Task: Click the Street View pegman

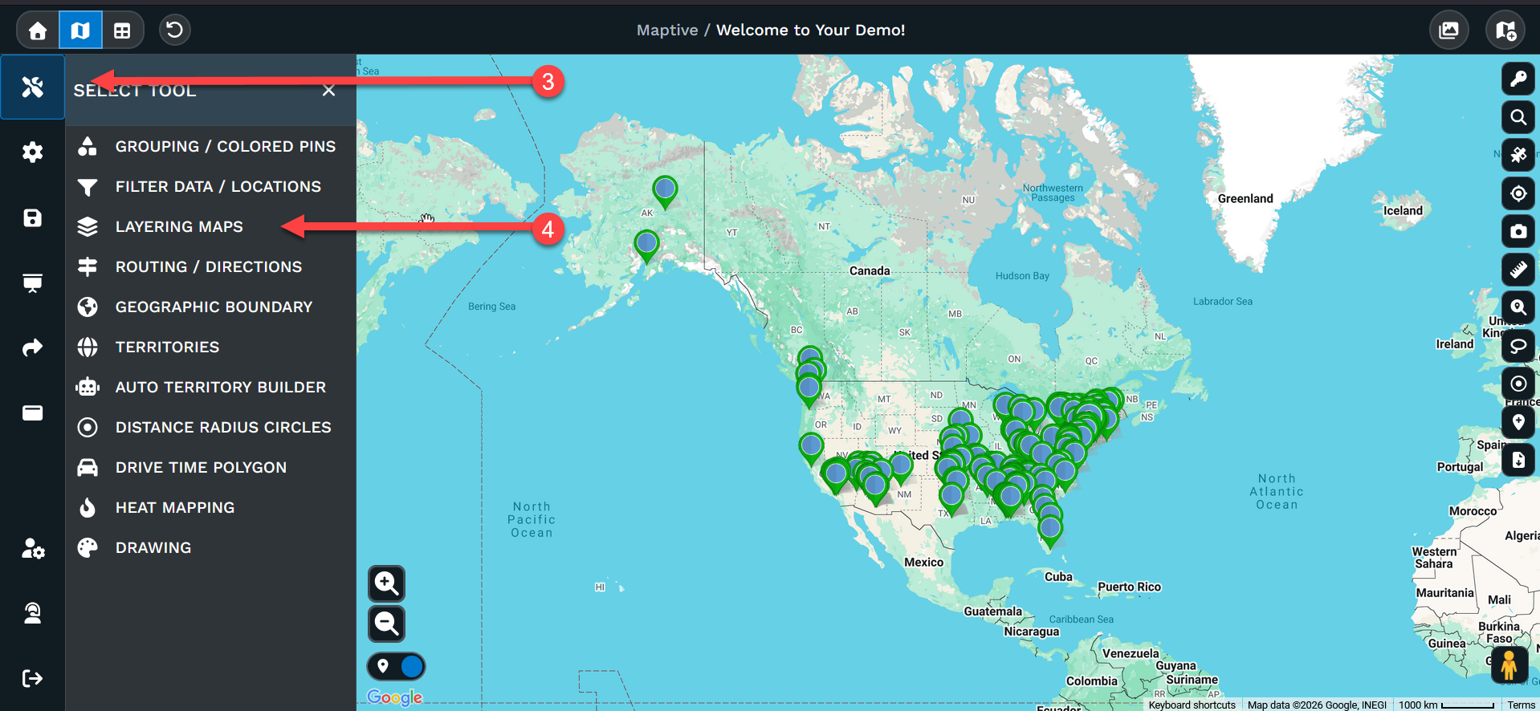Action: point(1509,665)
